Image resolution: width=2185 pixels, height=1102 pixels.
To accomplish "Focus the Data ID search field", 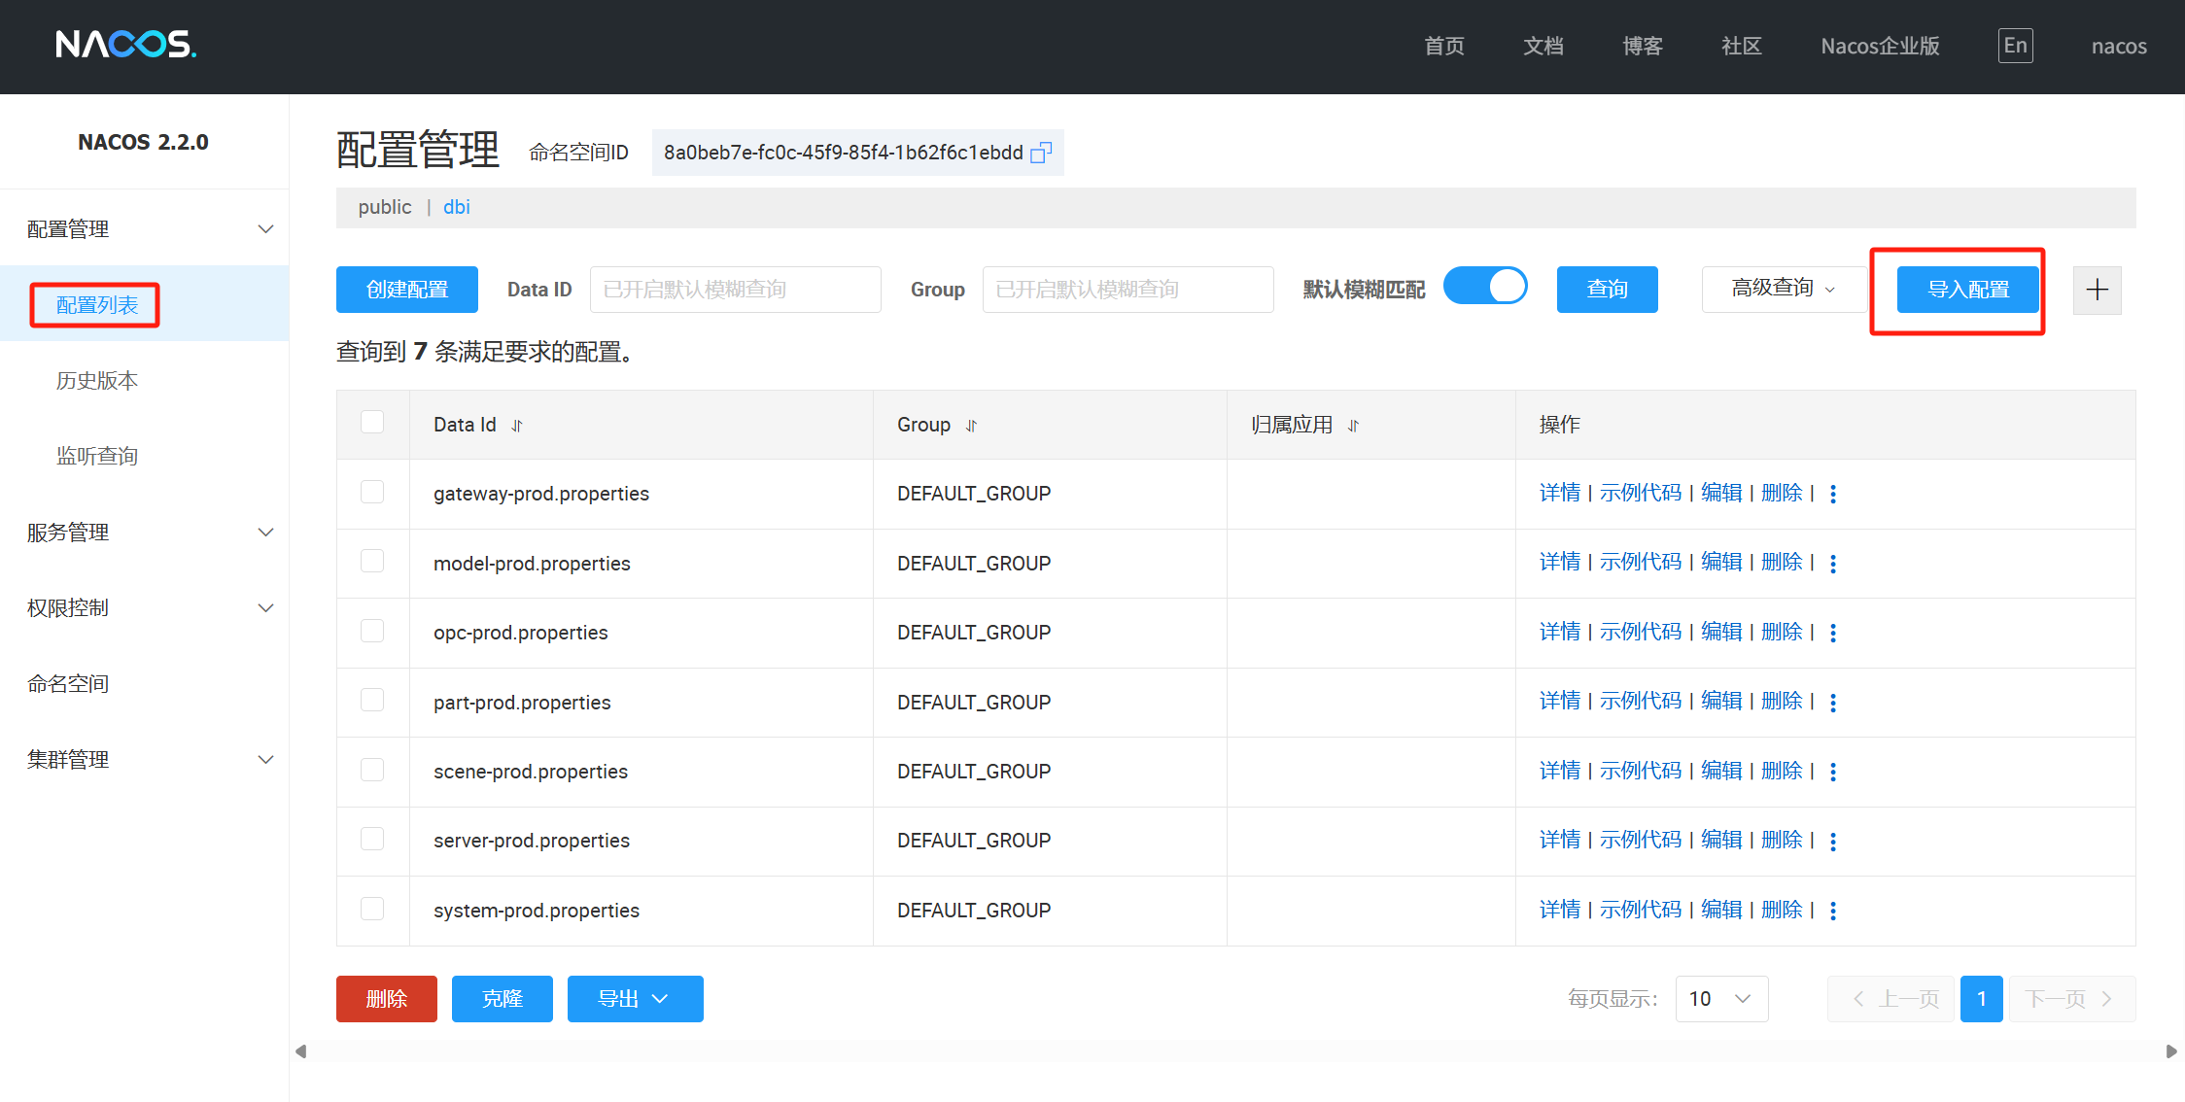I will [x=735, y=290].
